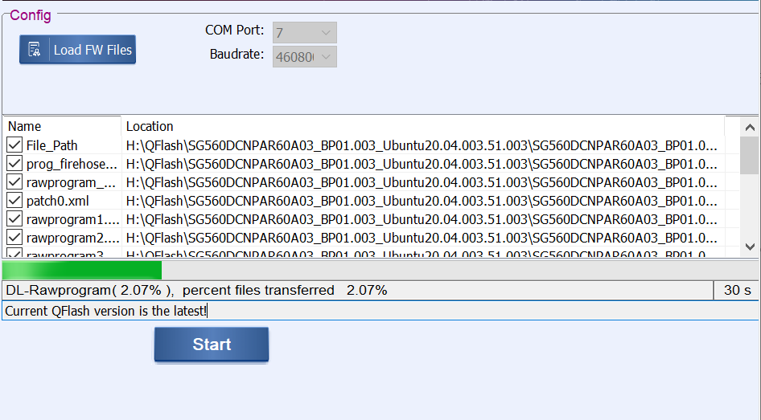Click the green download progress bar
Image resolution: width=761 pixels, height=420 pixels.
tap(82, 271)
